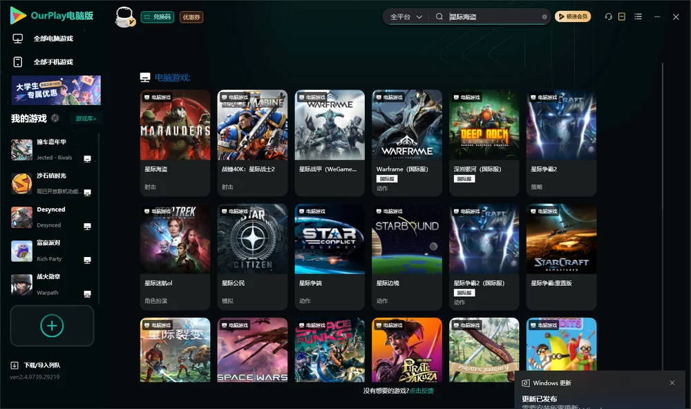Click the search magnifier icon
691x409 pixels.
tap(439, 17)
